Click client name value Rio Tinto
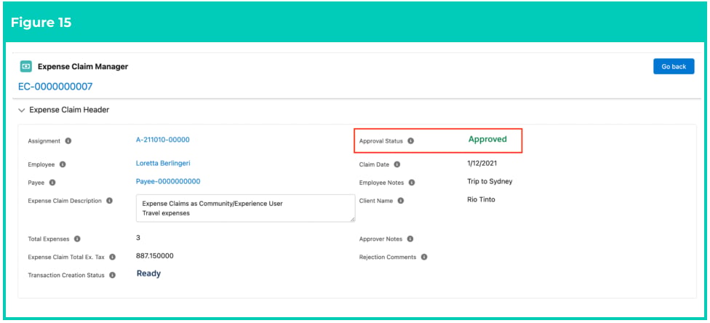 (x=481, y=199)
